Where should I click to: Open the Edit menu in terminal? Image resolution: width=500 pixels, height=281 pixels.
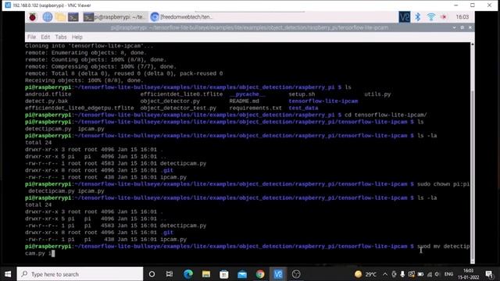coord(45,37)
